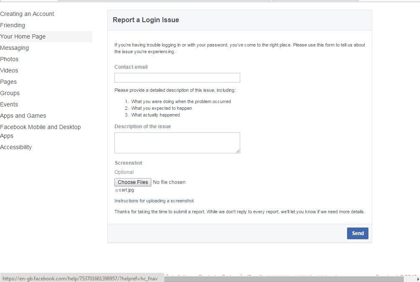Submit the report with Send button
This screenshot has height=282, width=420.
(357, 233)
